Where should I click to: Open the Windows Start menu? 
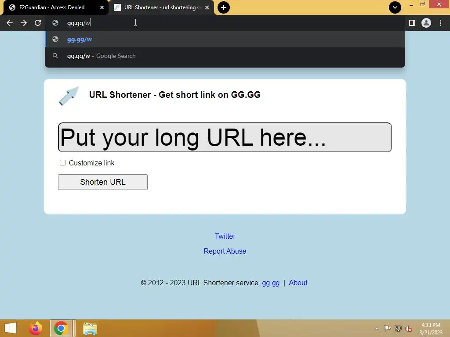11,328
